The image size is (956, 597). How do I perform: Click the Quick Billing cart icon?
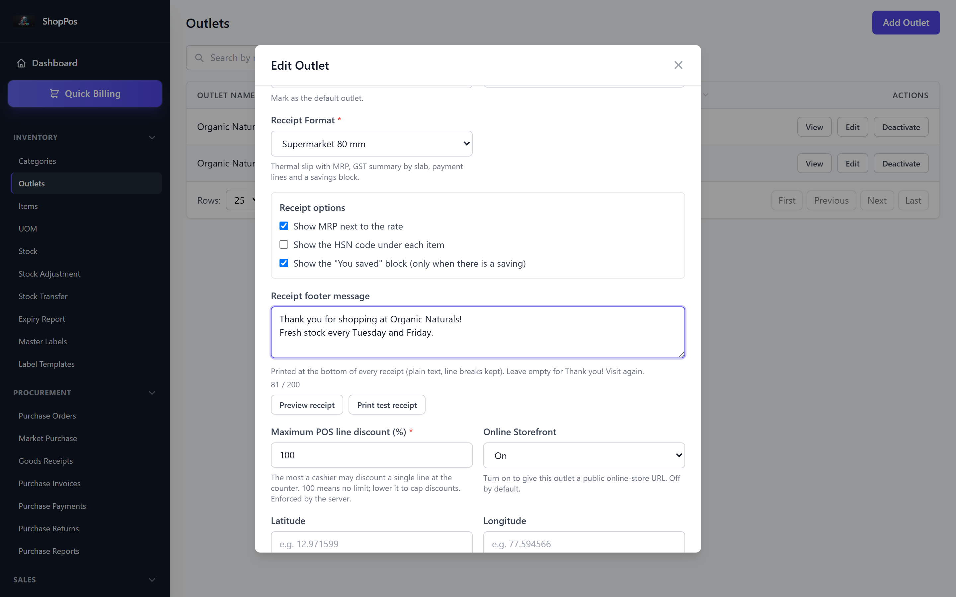54,94
